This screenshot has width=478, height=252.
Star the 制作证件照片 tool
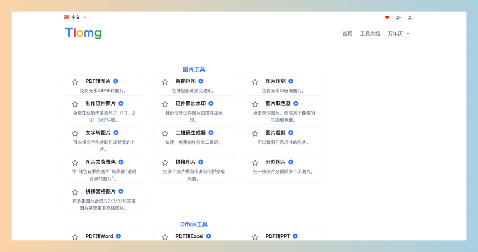(75, 104)
